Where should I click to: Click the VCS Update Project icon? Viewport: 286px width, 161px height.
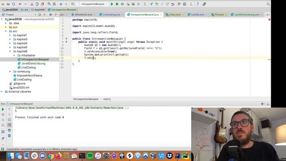[x=151, y=4]
